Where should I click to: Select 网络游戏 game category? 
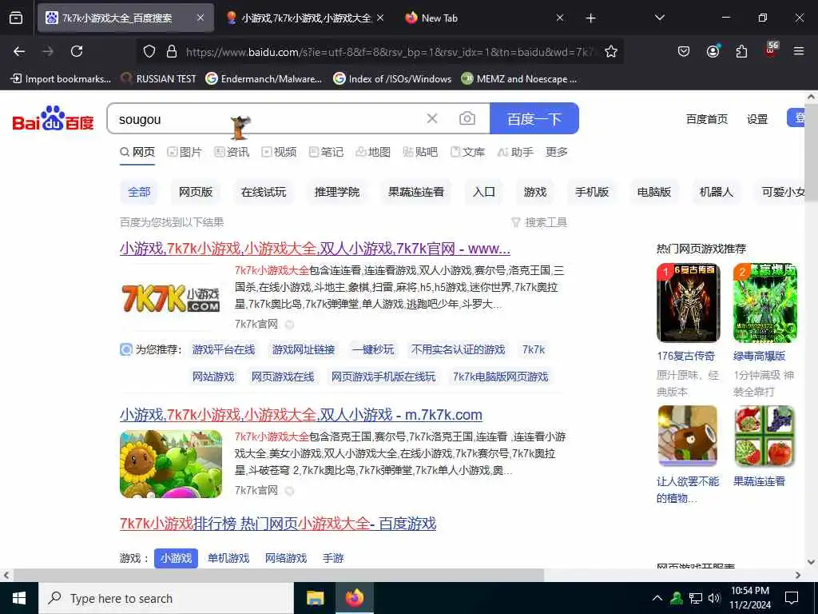click(285, 558)
